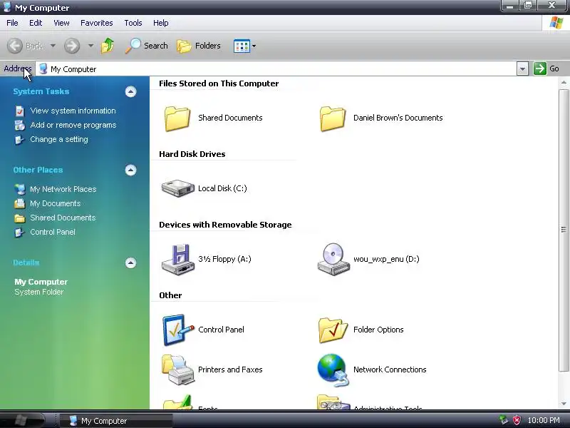Click the Local Disk (C:) label
The image size is (570, 428).
(222, 188)
